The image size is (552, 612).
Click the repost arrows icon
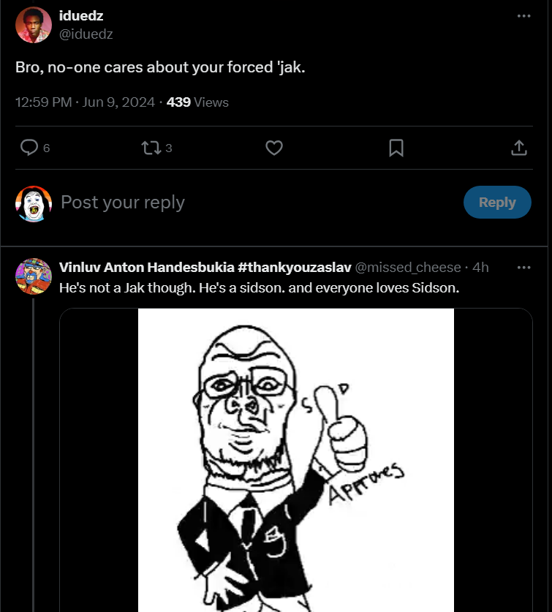[x=150, y=148]
